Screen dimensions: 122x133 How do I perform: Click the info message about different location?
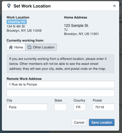click(60, 64)
